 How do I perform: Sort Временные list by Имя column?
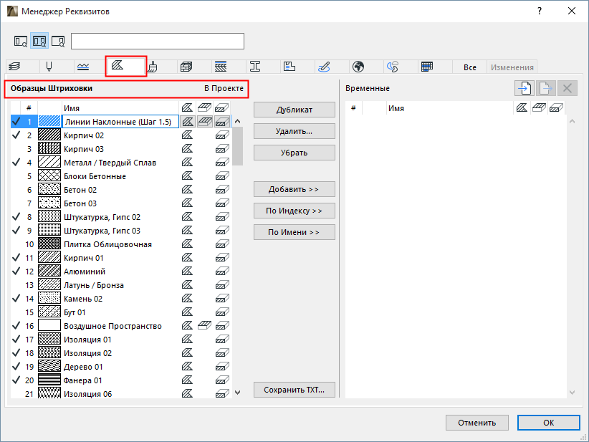pyautogui.click(x=449, y=108)
